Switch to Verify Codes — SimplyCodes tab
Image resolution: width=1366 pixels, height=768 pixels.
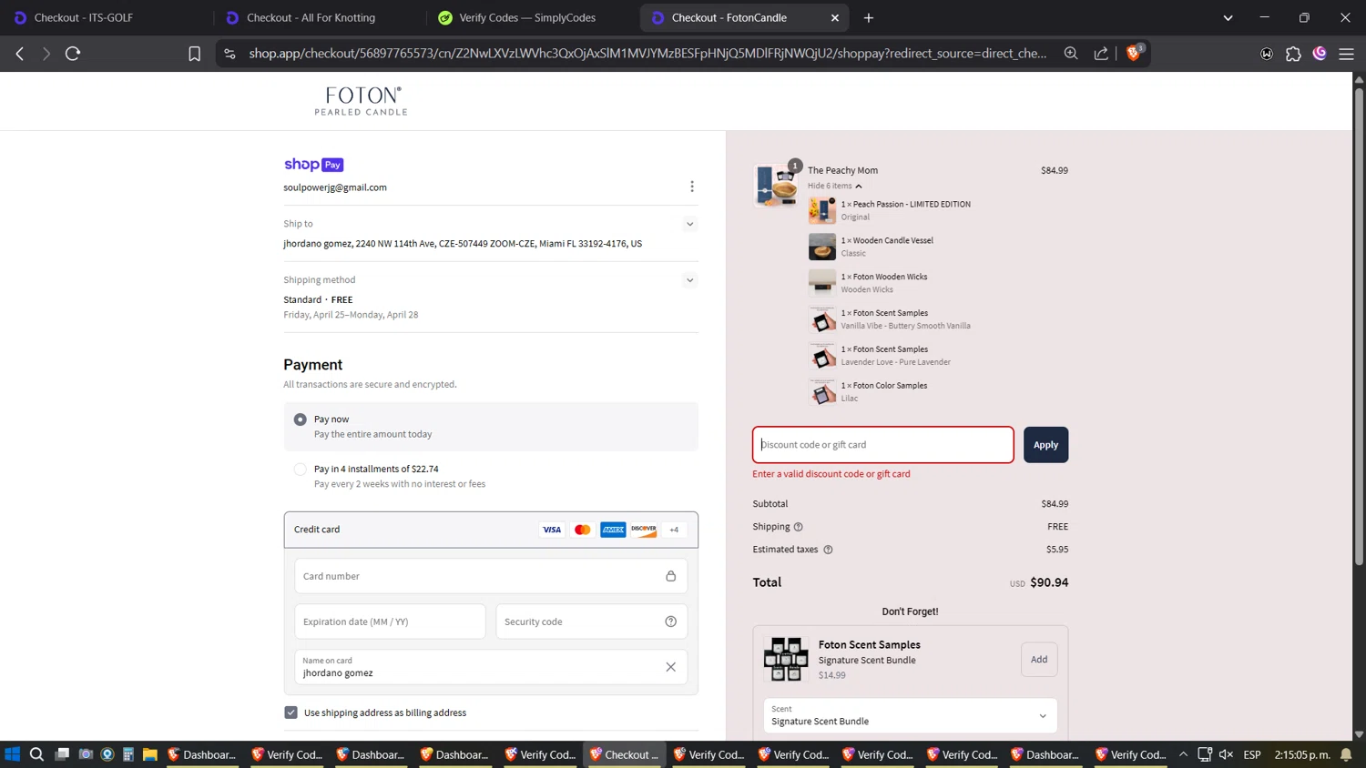(531, 17)
